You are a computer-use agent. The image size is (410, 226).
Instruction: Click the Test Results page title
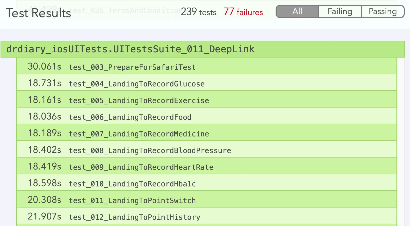click(38, 13)
